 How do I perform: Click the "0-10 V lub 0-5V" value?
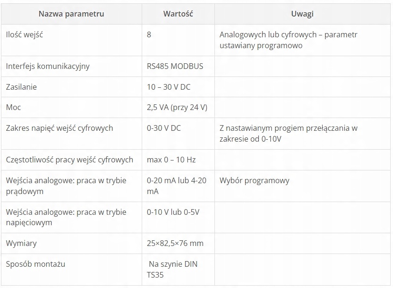click(x=173, y=212)
